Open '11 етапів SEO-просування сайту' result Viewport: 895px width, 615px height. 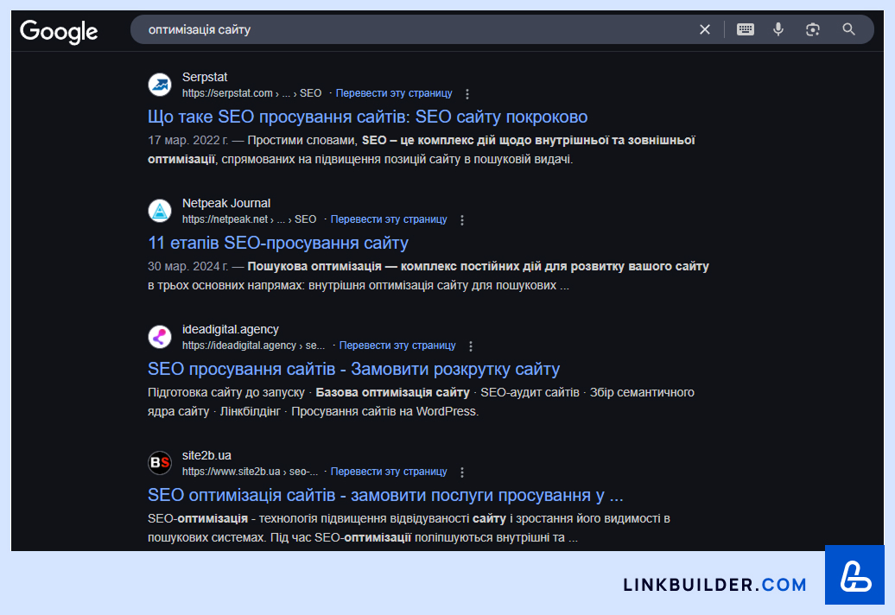[x=278, y=243]
